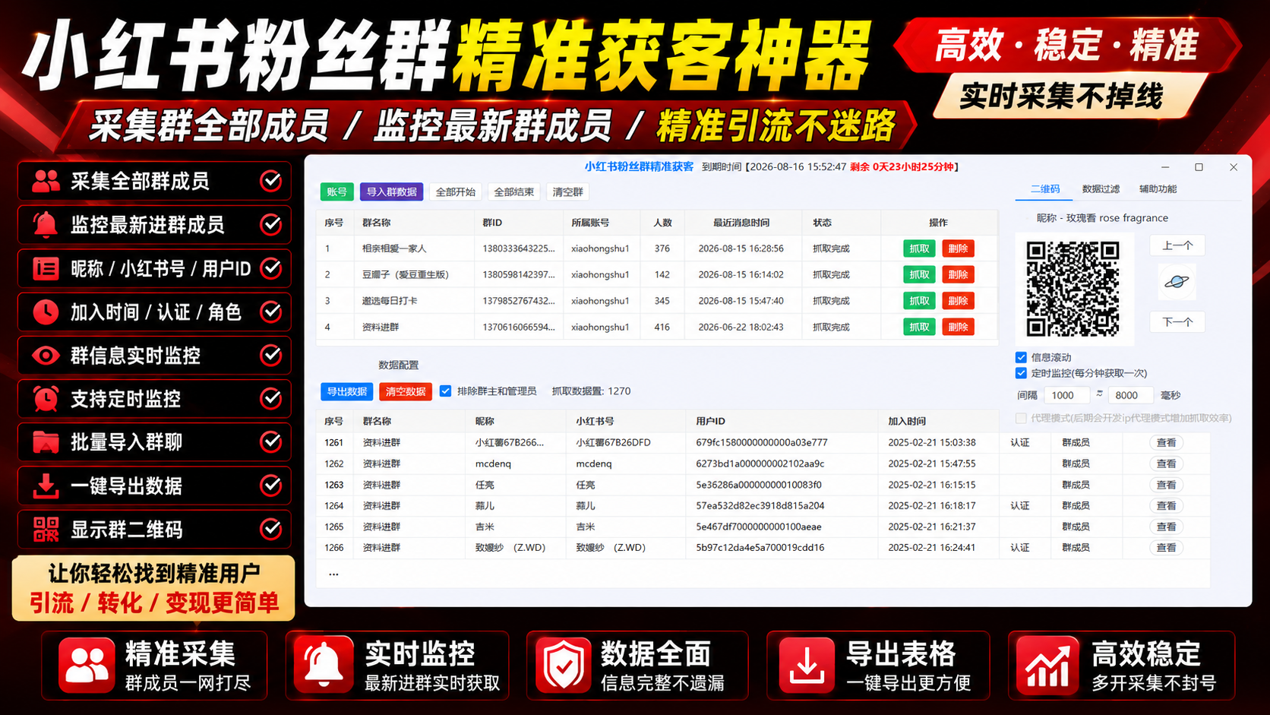Uncheck 排除群主和管理员 checkbox
Image resolution: width=1270 pixels, height=715 pixels.
coord(445,391)
